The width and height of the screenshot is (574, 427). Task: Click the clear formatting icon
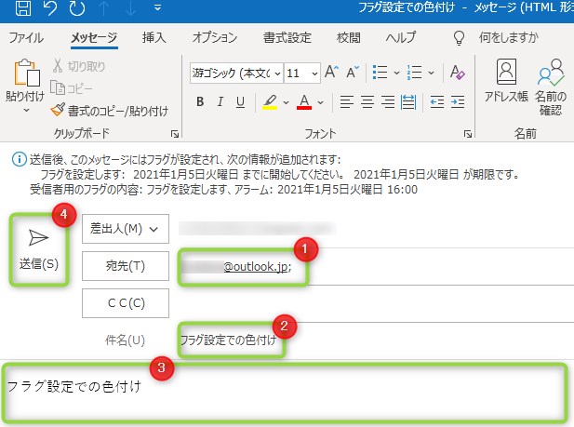[x=457, y=73]
